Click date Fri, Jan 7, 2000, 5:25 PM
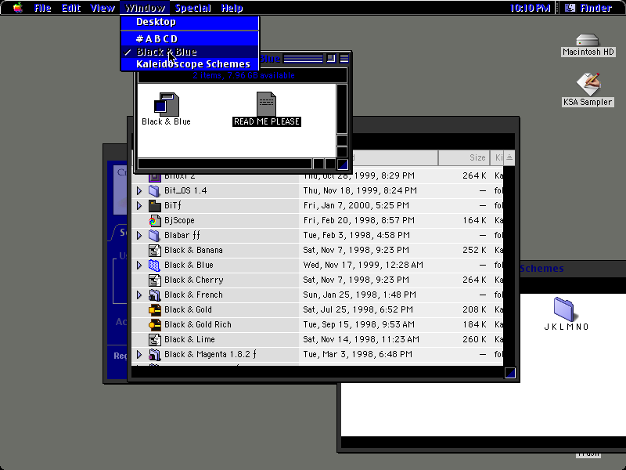The image size is (626, 470). pos(356,205)
